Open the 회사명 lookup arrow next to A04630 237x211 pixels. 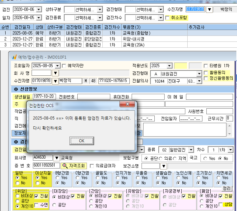(57, 158)
